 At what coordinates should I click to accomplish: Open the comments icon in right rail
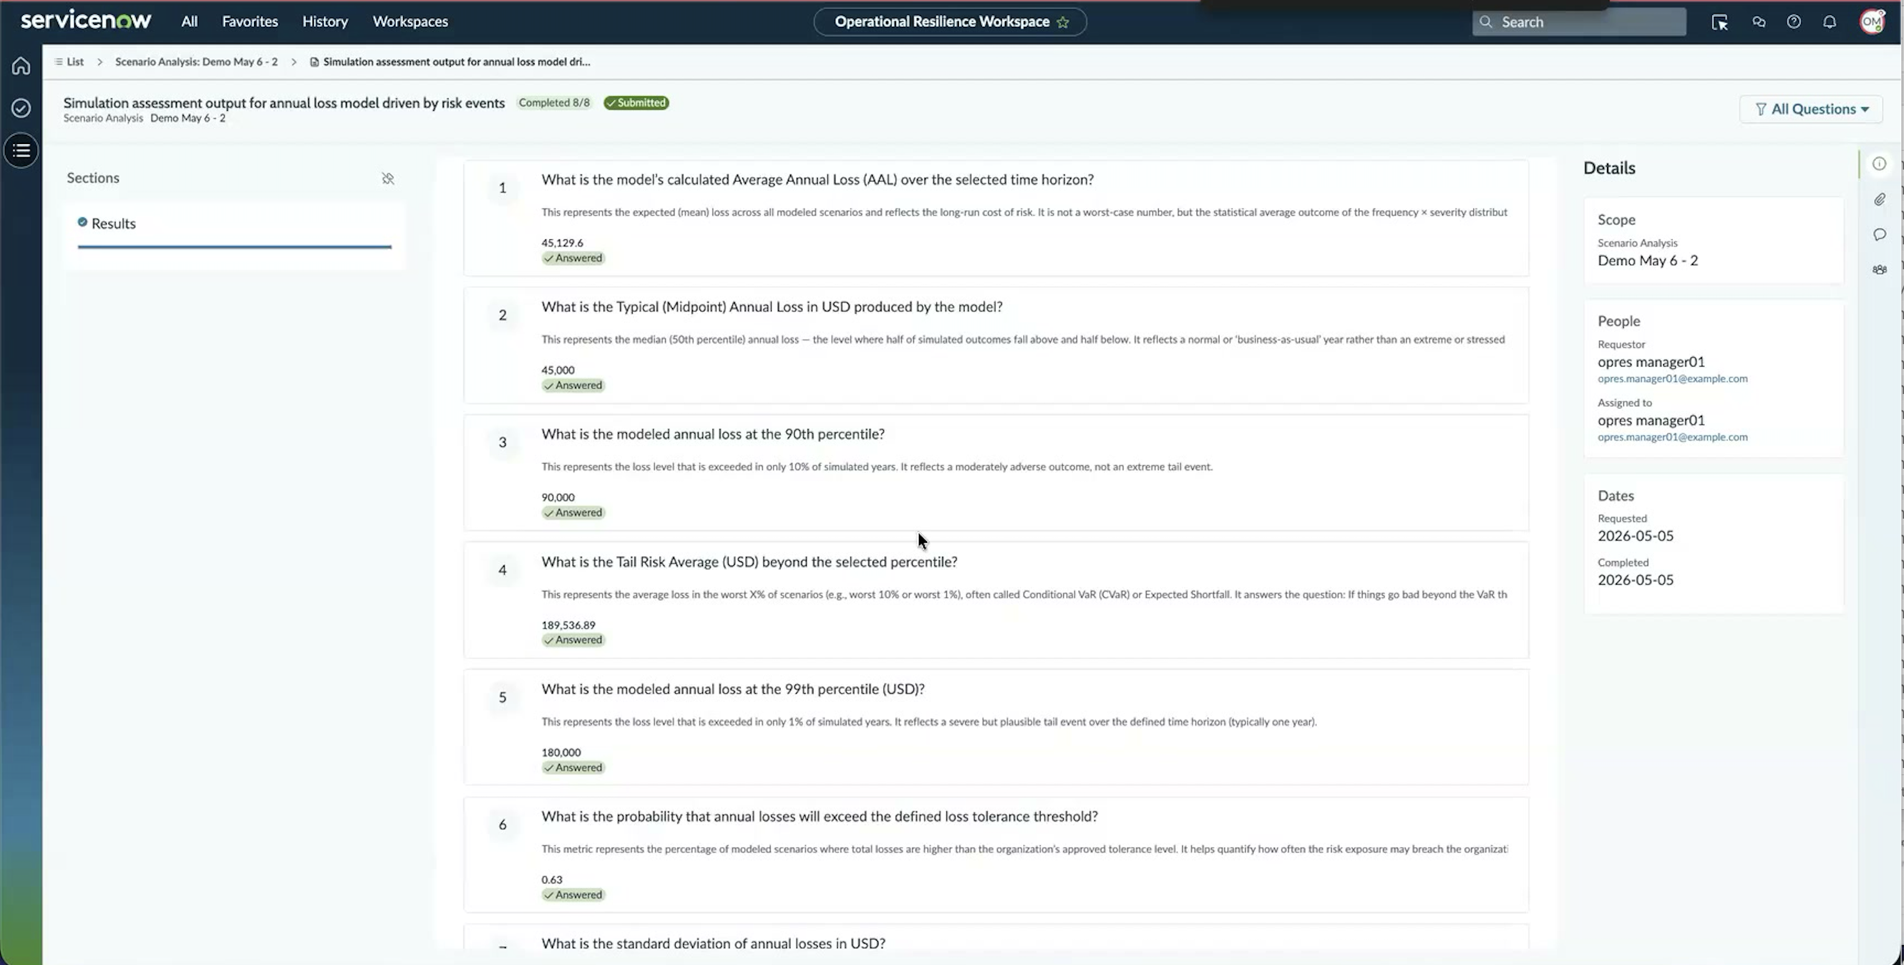1880,235
